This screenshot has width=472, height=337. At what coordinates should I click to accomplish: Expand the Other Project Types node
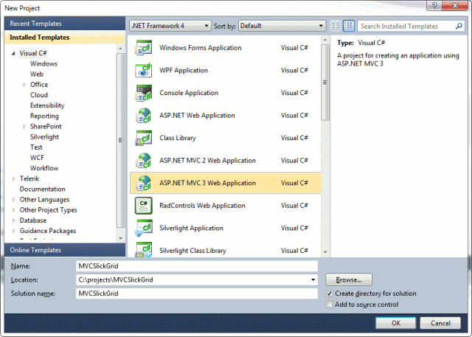14,210
